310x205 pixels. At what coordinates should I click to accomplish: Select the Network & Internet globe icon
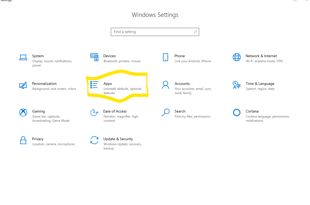click(237, 57)
